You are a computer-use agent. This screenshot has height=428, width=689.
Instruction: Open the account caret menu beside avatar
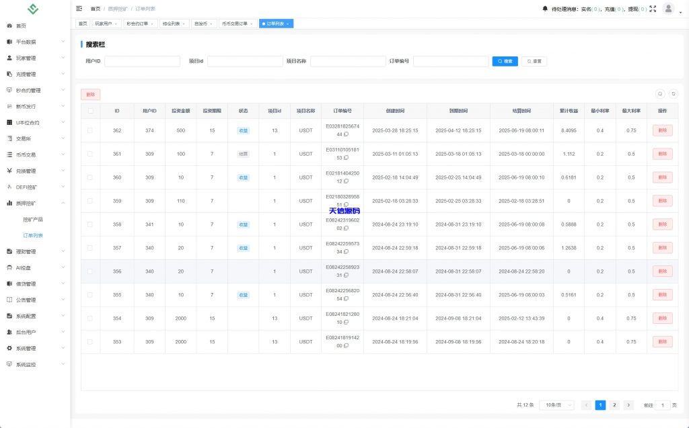point(681,12)
